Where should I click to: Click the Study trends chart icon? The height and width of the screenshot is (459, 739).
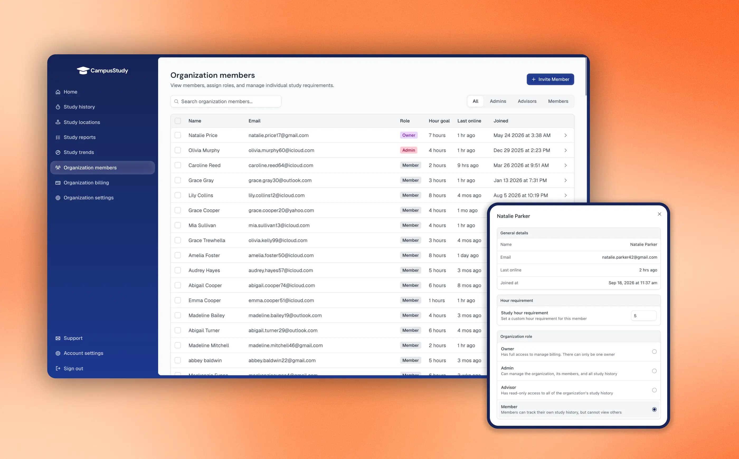58,152
